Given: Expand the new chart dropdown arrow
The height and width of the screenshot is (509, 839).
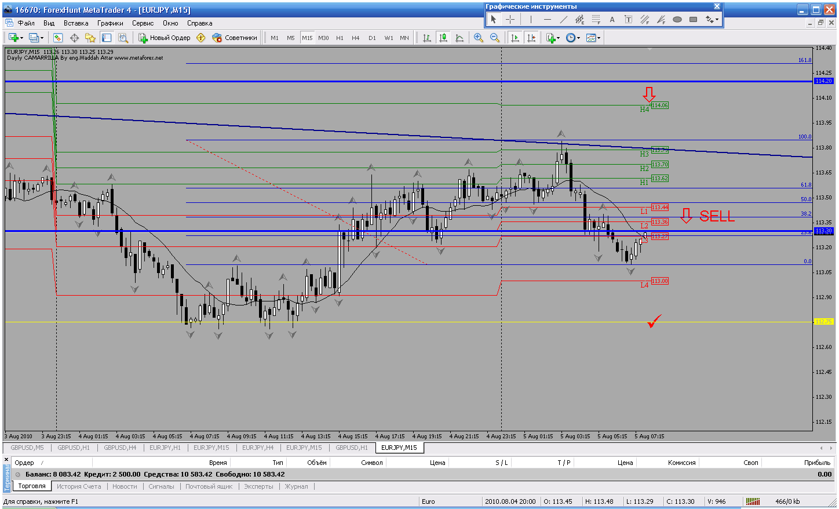Looking at the screenshot, I should point(22,38).
